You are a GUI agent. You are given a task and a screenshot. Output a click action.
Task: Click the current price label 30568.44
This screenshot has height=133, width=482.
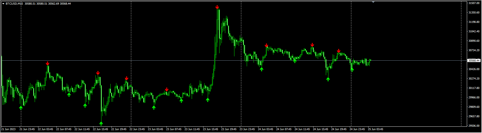pos(474,61)
